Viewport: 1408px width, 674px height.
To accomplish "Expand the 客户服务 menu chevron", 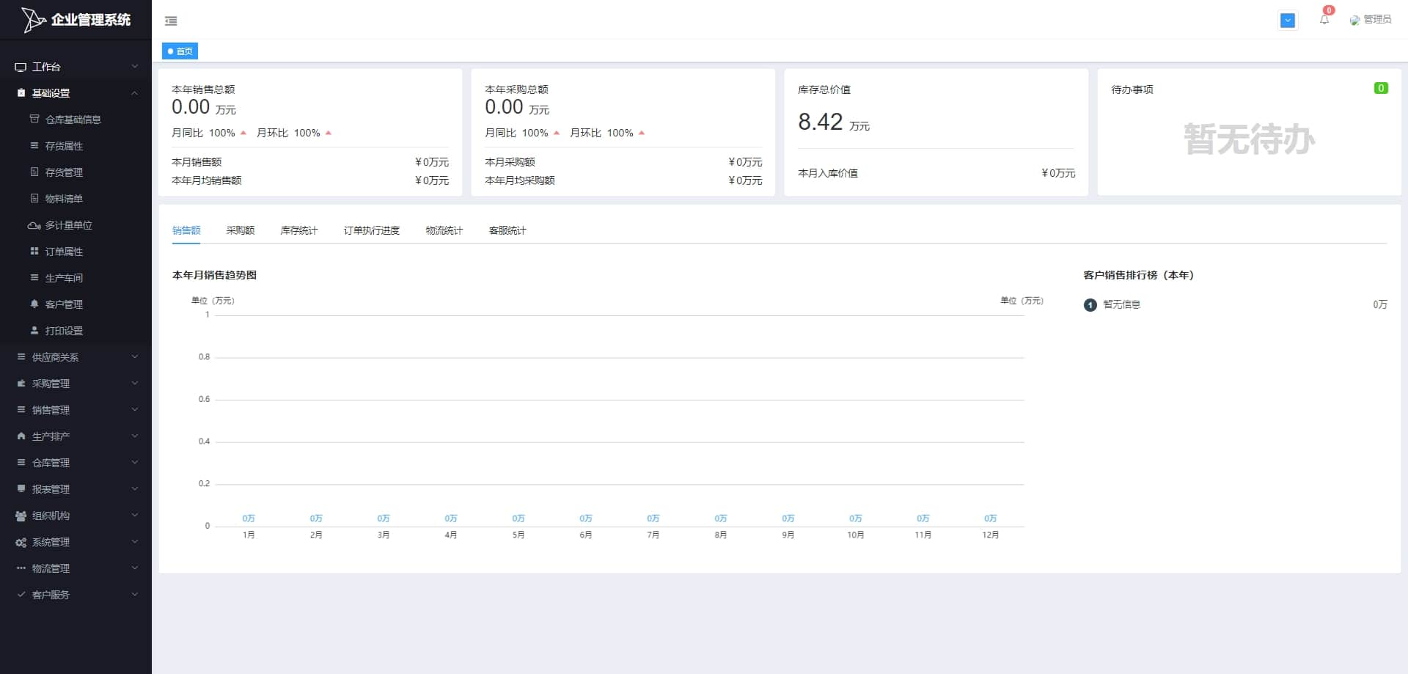I will click(x=135, y=594).
